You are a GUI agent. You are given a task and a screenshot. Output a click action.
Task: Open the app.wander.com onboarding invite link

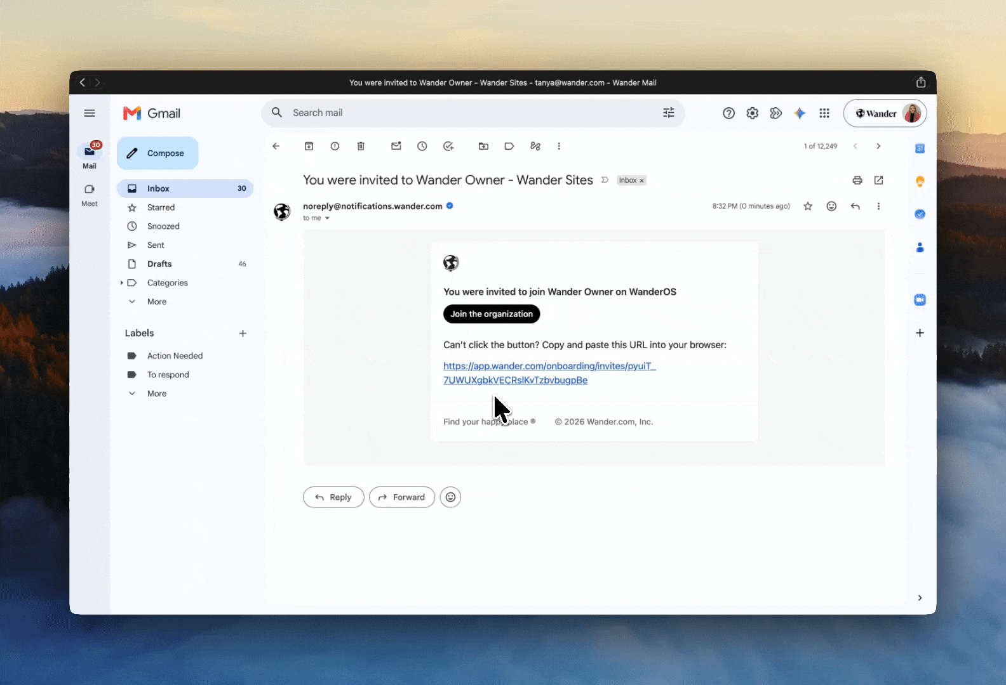[x=549, y=373]
